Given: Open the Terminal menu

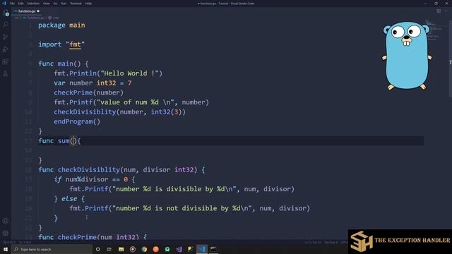Looking at the screenshot, I should point(76,4).
